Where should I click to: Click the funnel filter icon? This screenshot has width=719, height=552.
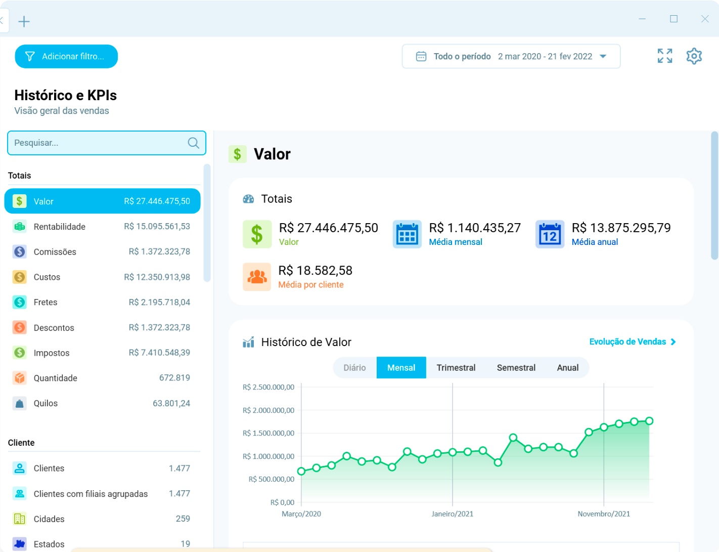tap(30, 56)
